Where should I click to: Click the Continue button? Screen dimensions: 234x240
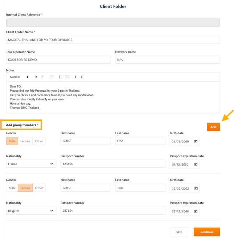[x=207, y=232]
